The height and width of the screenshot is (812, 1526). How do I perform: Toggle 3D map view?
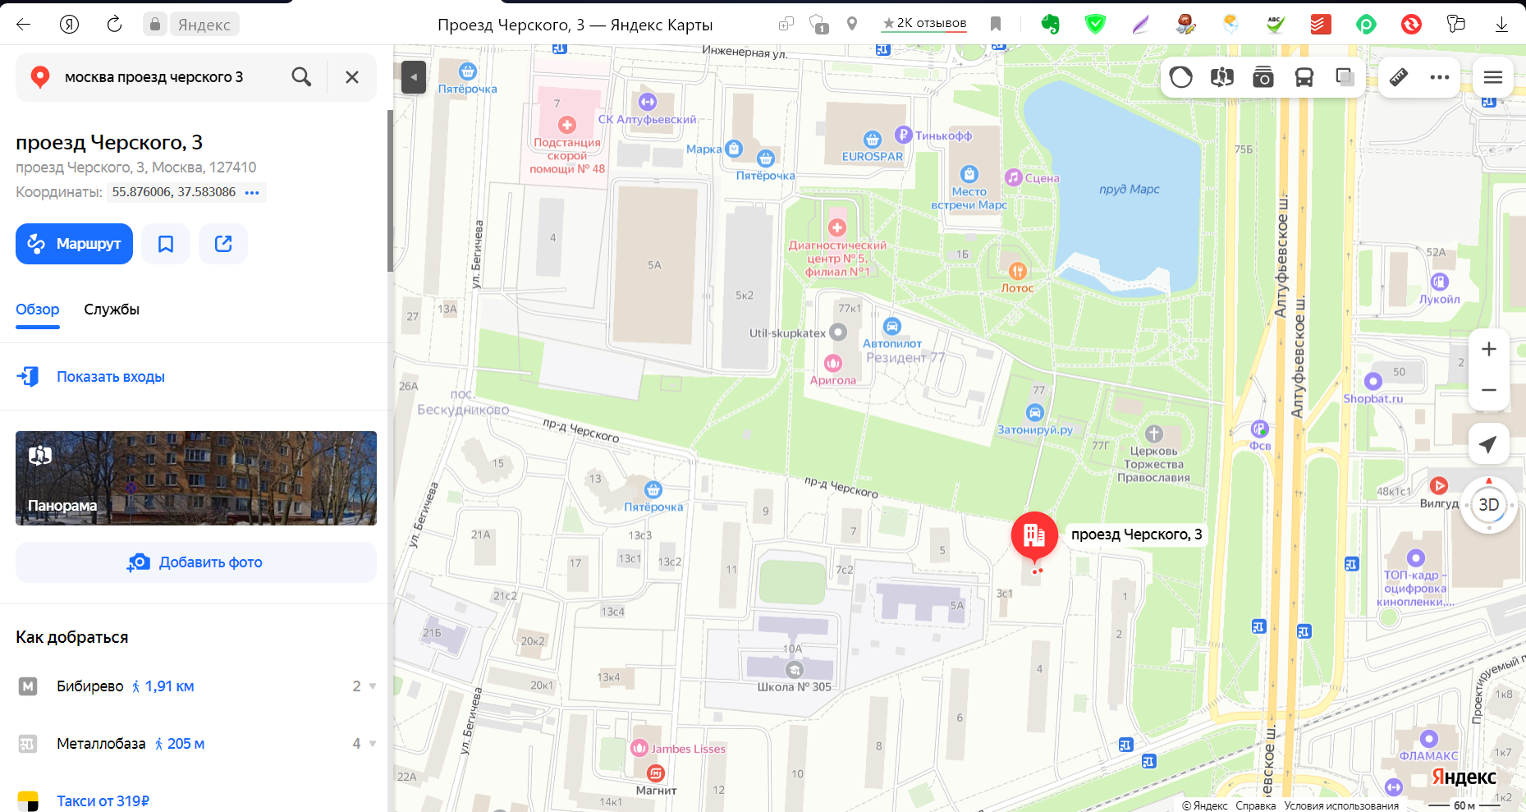coord(1489,505)
